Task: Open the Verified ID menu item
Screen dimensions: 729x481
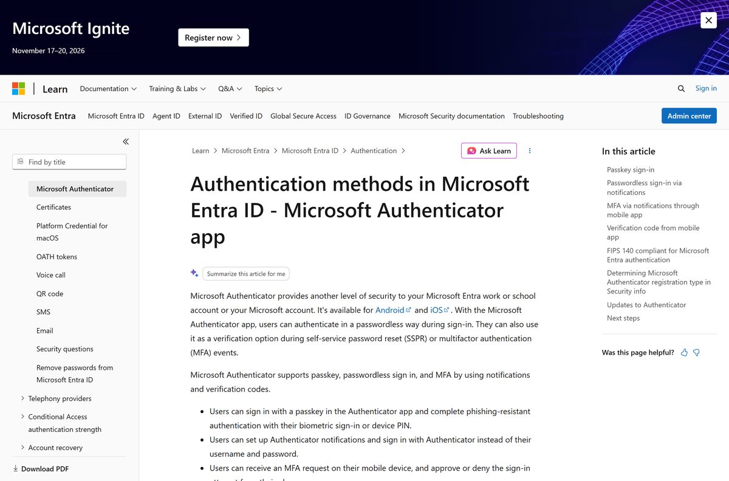Action: [246, 116]
